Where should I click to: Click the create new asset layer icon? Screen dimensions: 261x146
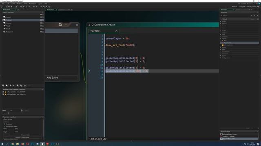(x=18, y=86)
